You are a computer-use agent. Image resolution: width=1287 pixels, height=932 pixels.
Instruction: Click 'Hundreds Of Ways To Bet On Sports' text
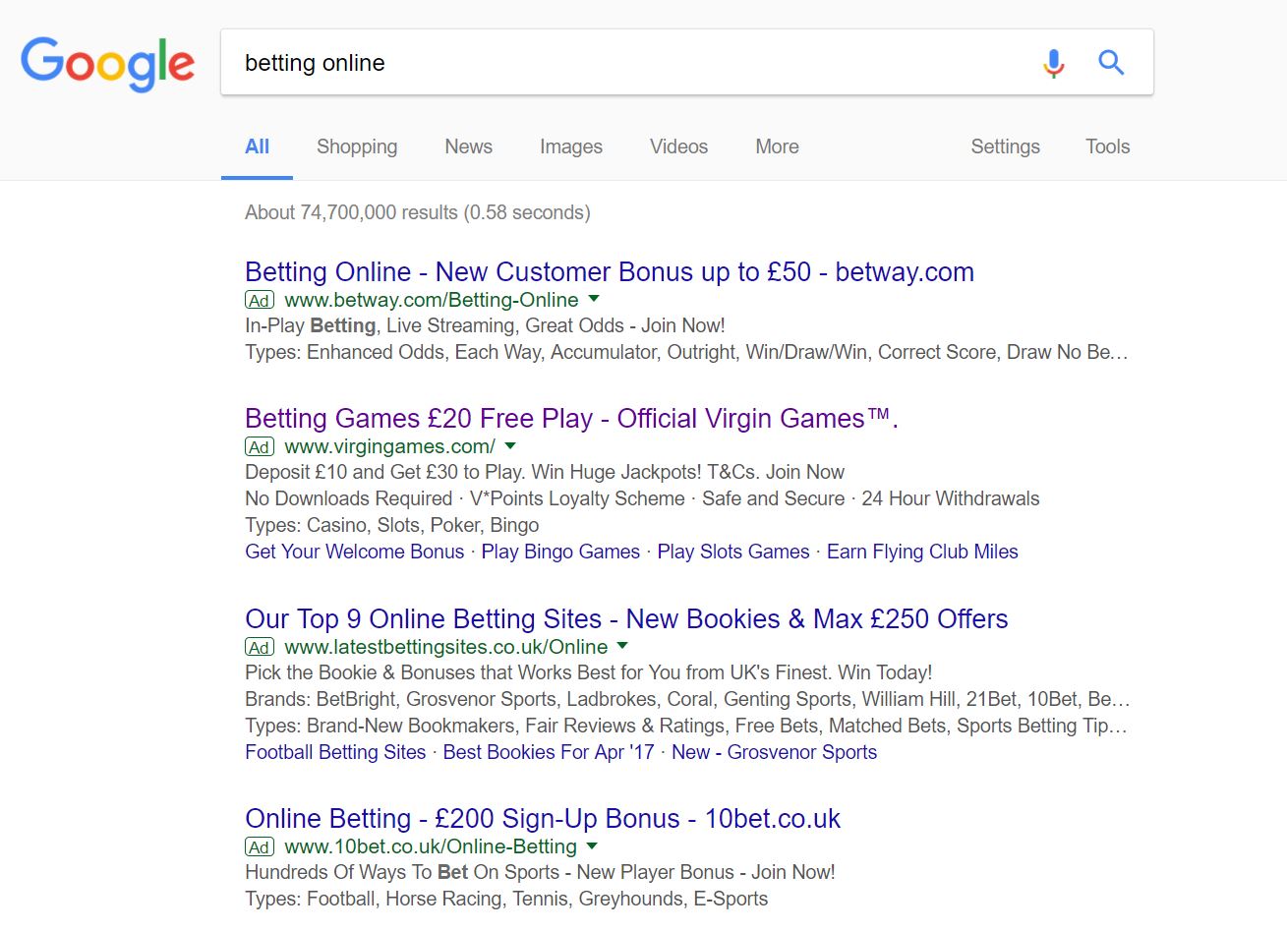pyautogui.click(x=540, y=872)
